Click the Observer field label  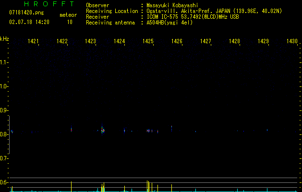click(97, 5)
